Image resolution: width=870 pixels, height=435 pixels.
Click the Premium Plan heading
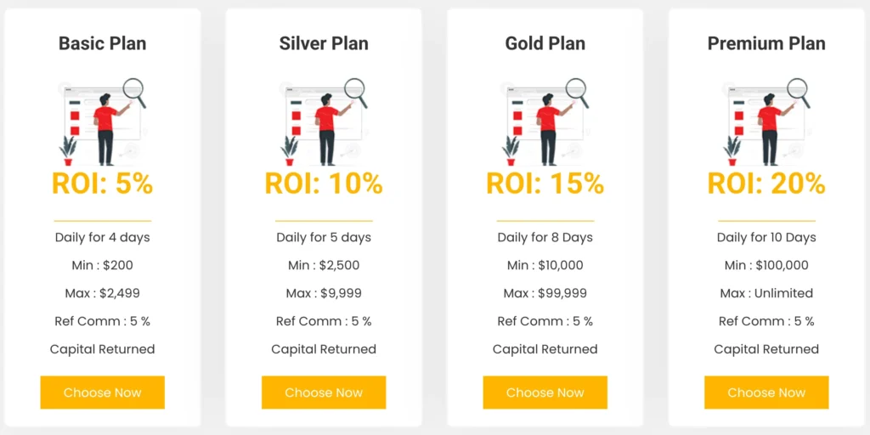766,43
